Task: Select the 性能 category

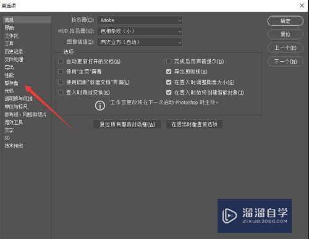Action: (9, 75)
